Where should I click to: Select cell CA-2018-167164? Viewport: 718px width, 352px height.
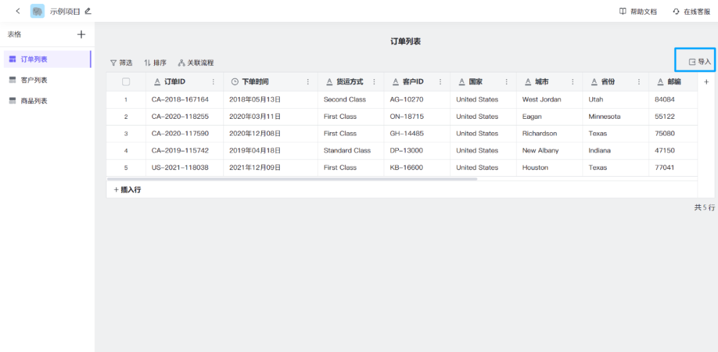[x=185, y=100]
